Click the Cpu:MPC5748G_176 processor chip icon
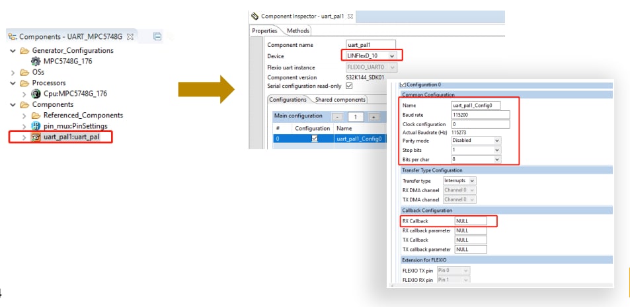Viewport: 630px width, 307px height. tap(36, 94)
